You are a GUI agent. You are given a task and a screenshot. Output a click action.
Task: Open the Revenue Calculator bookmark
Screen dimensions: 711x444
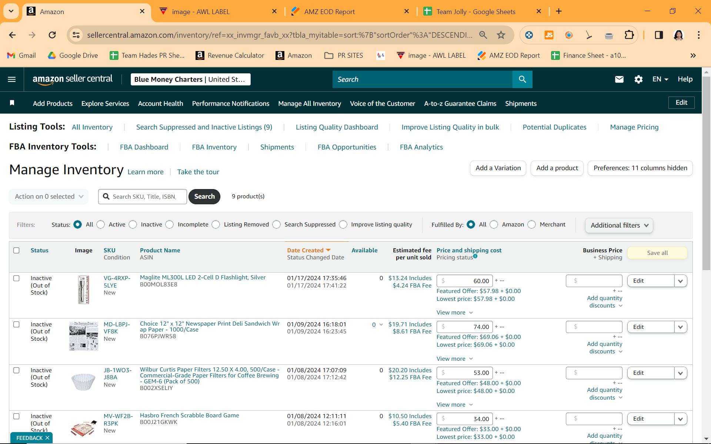tap(230, 55)
